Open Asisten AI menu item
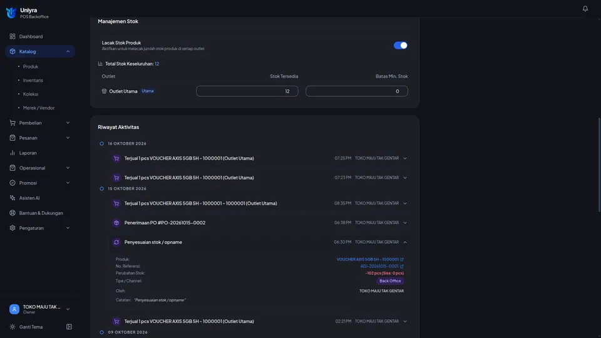 40,198
